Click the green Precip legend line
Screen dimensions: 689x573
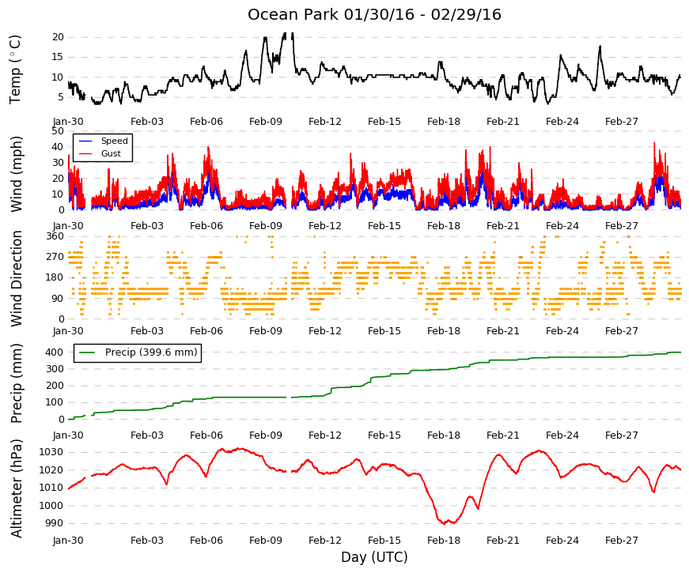point(88,352)
